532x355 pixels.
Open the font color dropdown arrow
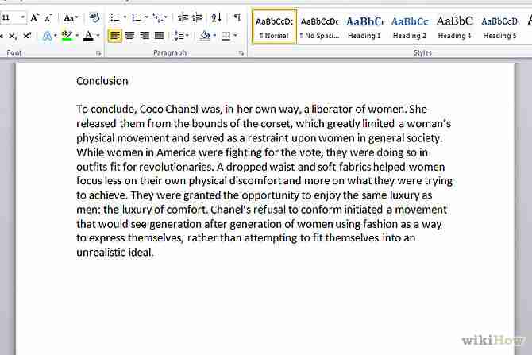point(98,36)
